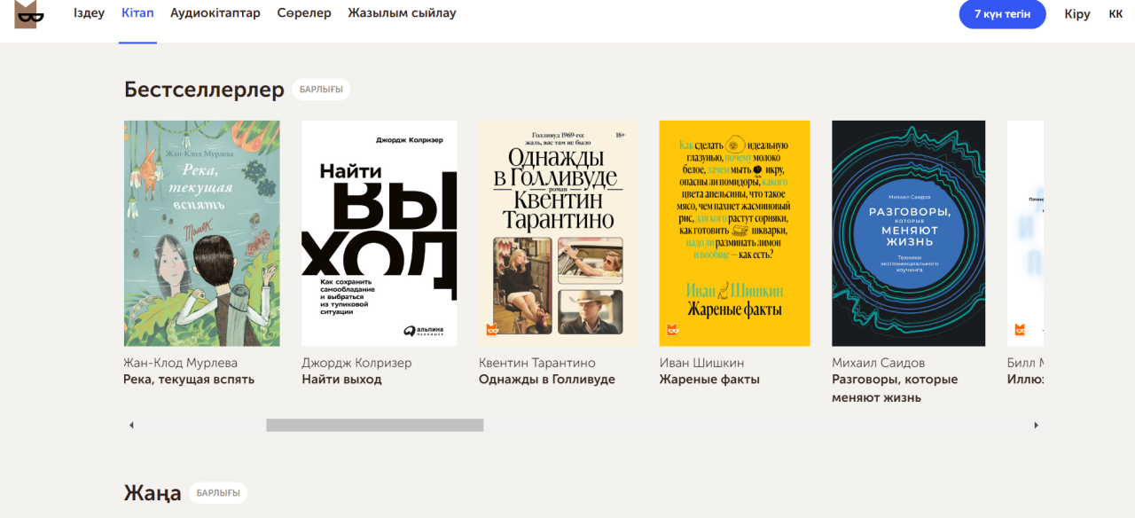Screen dimensions: 1135x518
Task: Open yellow Жареные факты cover
Action: tap(734, 233)
